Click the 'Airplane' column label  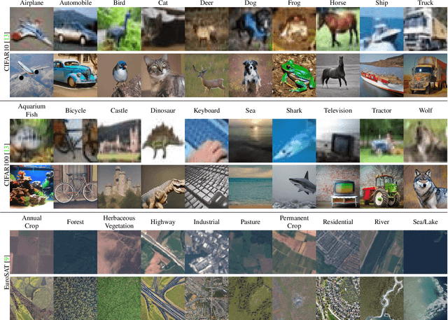tap(31, 3)
